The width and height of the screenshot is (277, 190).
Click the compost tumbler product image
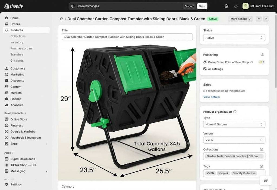(127, 112)
